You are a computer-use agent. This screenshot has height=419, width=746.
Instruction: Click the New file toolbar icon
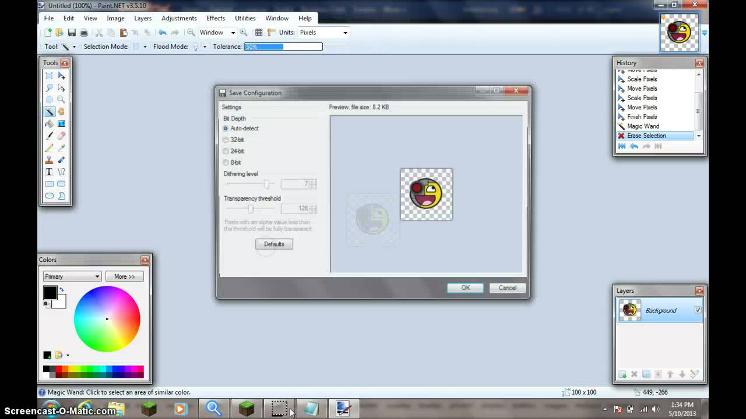coord(48,33)
